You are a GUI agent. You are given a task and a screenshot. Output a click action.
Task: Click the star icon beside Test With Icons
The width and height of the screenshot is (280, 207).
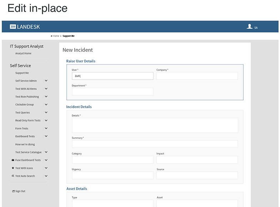pyautogui.click(x=13, y=168)
